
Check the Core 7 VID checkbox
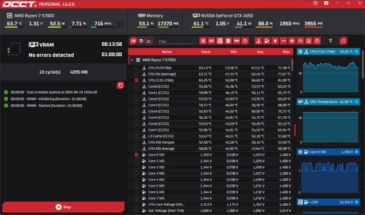(137, 198)
